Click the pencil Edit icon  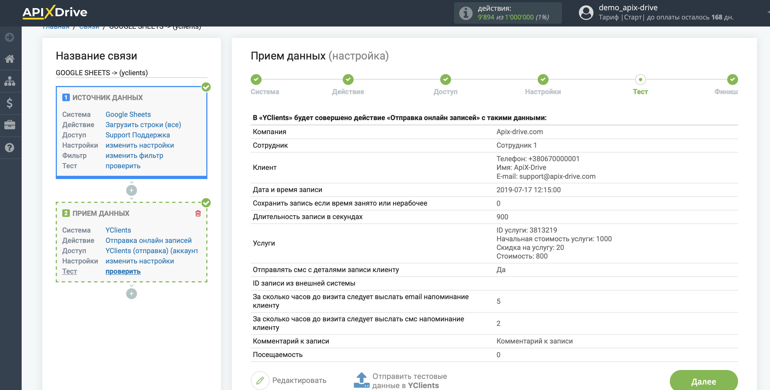coord(260,380)
